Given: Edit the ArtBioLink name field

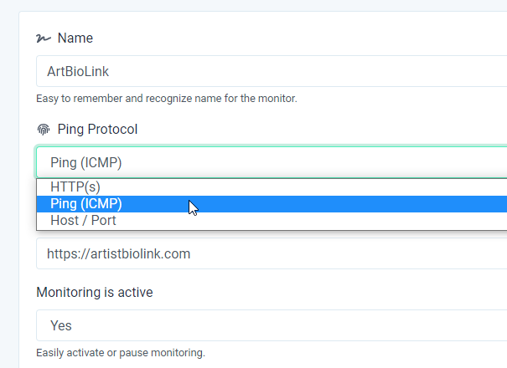Looking at the screenshot, I should pyautogui.click(x=272, y=71).
